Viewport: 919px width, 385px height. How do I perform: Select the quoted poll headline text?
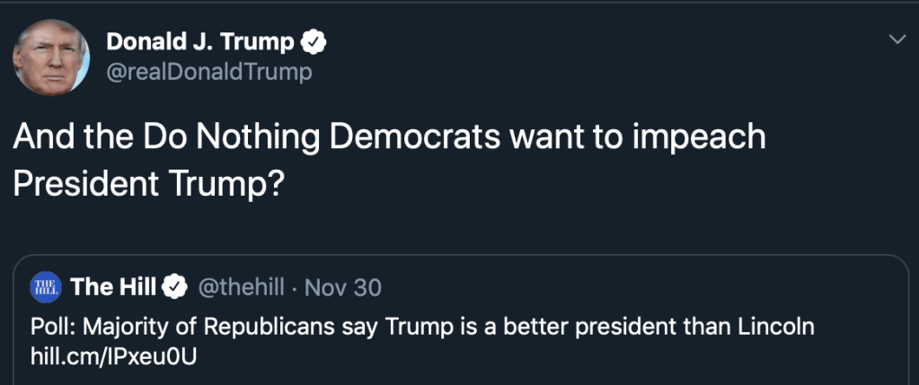(422, 327)
